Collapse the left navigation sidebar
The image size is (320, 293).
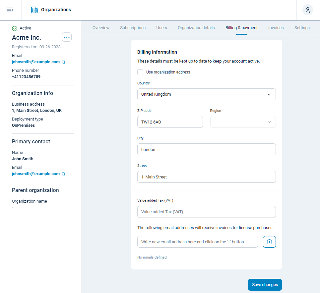coord(10,10)
